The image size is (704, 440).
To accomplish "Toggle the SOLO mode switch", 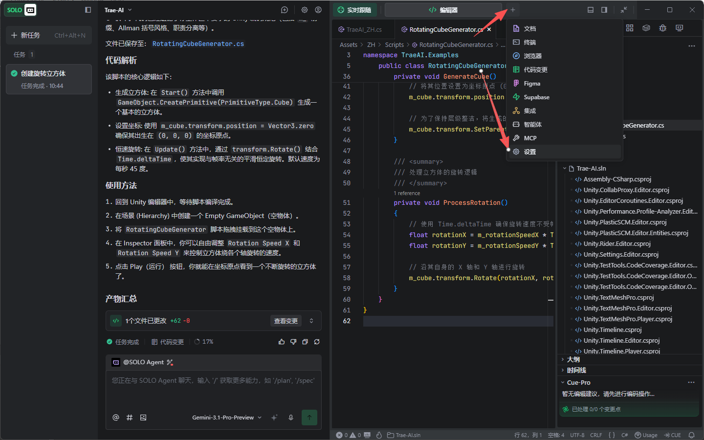I will pyautogui.click(x=21, y=10).
